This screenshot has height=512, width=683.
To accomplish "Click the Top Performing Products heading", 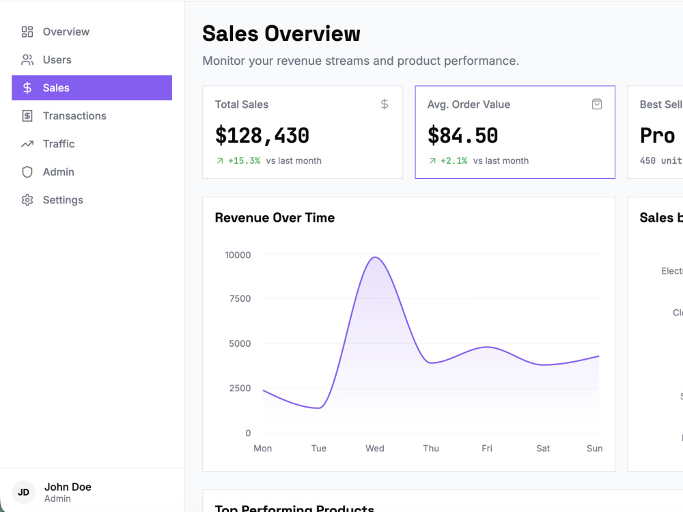I will click(x=294, y=508).
